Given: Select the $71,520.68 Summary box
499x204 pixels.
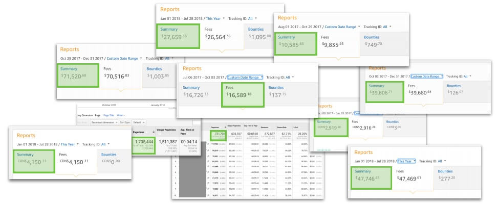Looking at the screenshot, I should 78,75.
